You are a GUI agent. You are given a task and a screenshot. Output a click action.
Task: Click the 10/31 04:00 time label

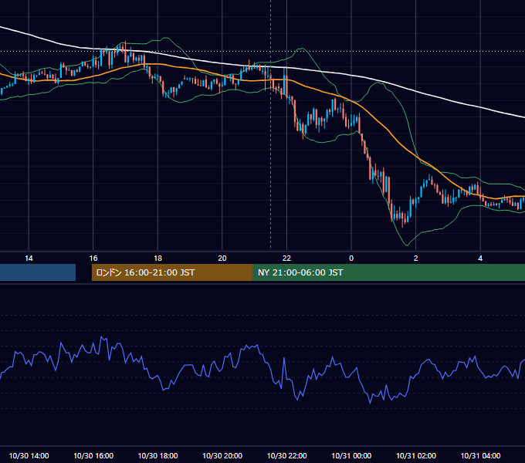(480, 455)
